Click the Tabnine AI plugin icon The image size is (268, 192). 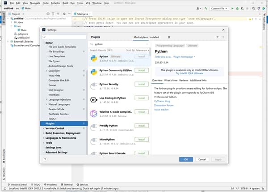tap(94, 114)
